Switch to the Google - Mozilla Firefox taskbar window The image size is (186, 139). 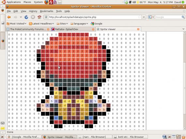(x=24, y=137)
